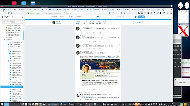Click the bookmark search field in sidebar

coord(12,22)
